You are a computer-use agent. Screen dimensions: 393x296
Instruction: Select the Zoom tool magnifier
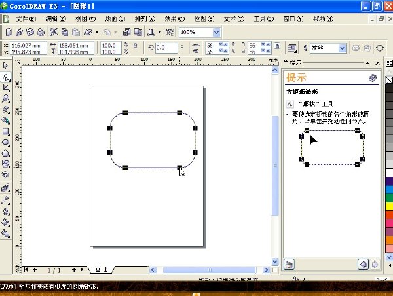[x=5, y=98]
